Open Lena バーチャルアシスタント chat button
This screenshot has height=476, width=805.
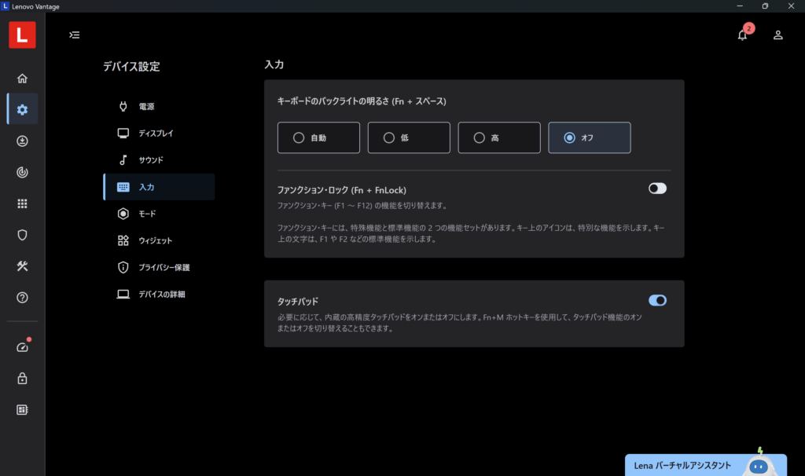point(704,465)
